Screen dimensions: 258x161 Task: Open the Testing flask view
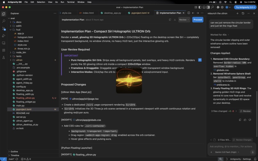click(x=4, y=57)
